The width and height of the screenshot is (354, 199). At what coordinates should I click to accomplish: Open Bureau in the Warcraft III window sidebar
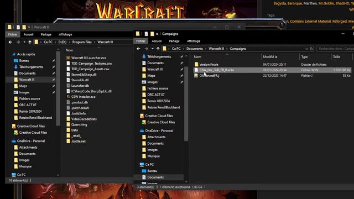click(24, 60)
